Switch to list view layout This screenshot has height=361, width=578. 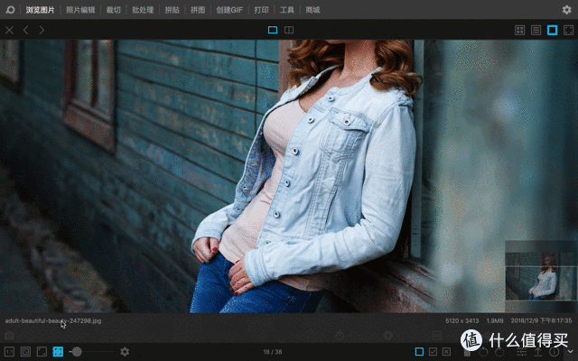click(536, 30)
